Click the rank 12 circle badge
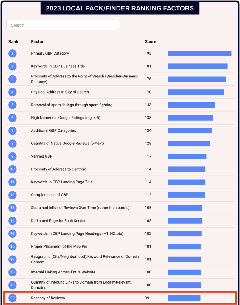 point(13,195)
